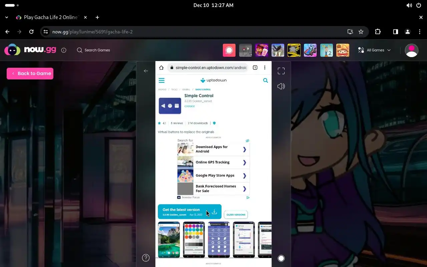Open the mobile browser tab switcher
The width and height of the screenshot is (427, 267).
[255, 67]
